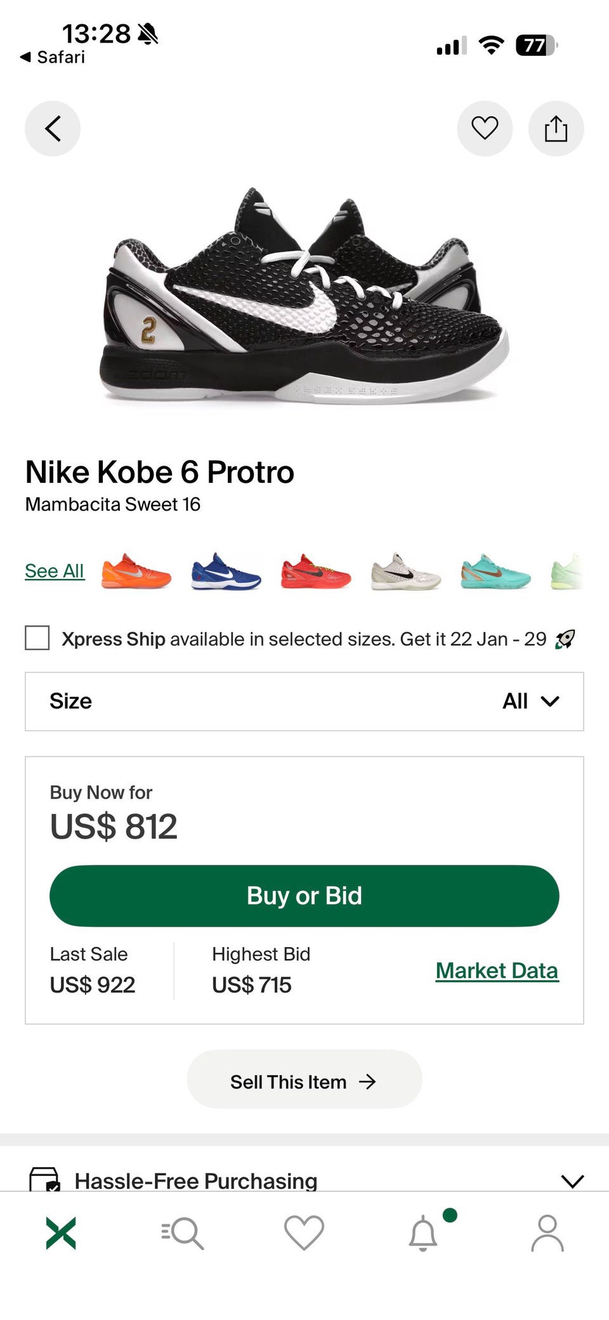This screenshot has height=1320, width=609.
Task: Open account profile icon in bottom navigation
Action: [547, 1233]
